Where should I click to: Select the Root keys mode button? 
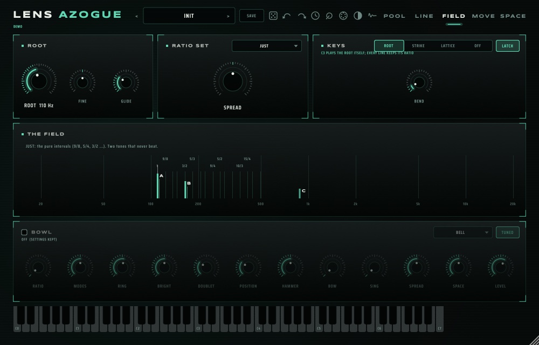[389, 46]
